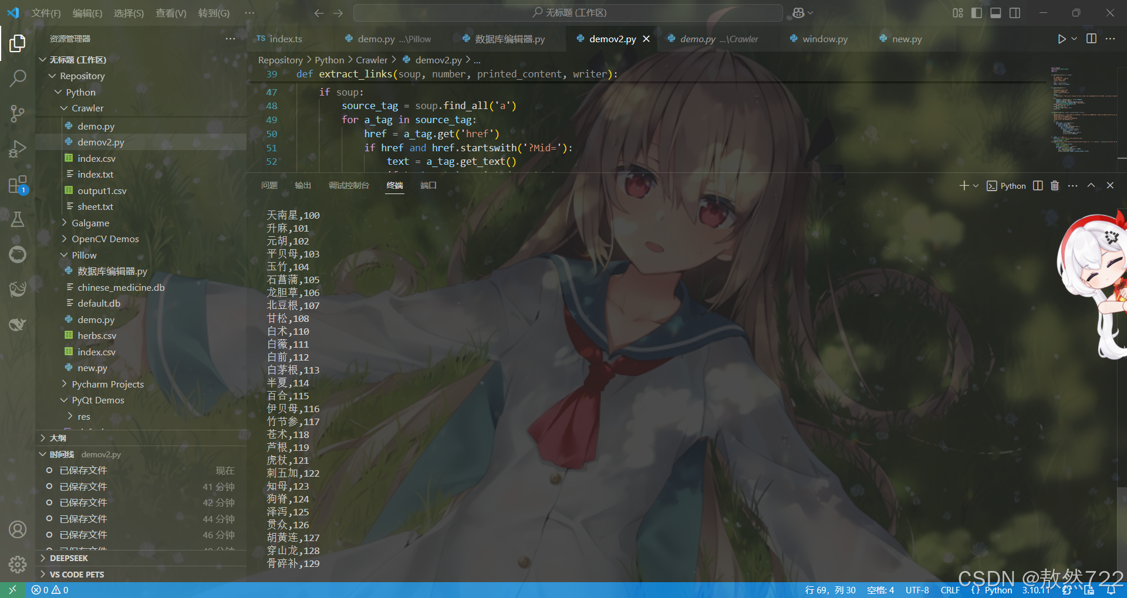Viewport: 1127px width, 598px height.
Task: Open Explorer views ellipsis menu
Action: click(x=230, y=39)
